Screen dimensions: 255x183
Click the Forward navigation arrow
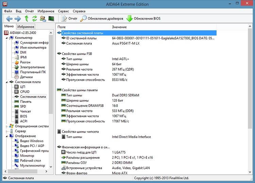point(18,18)
